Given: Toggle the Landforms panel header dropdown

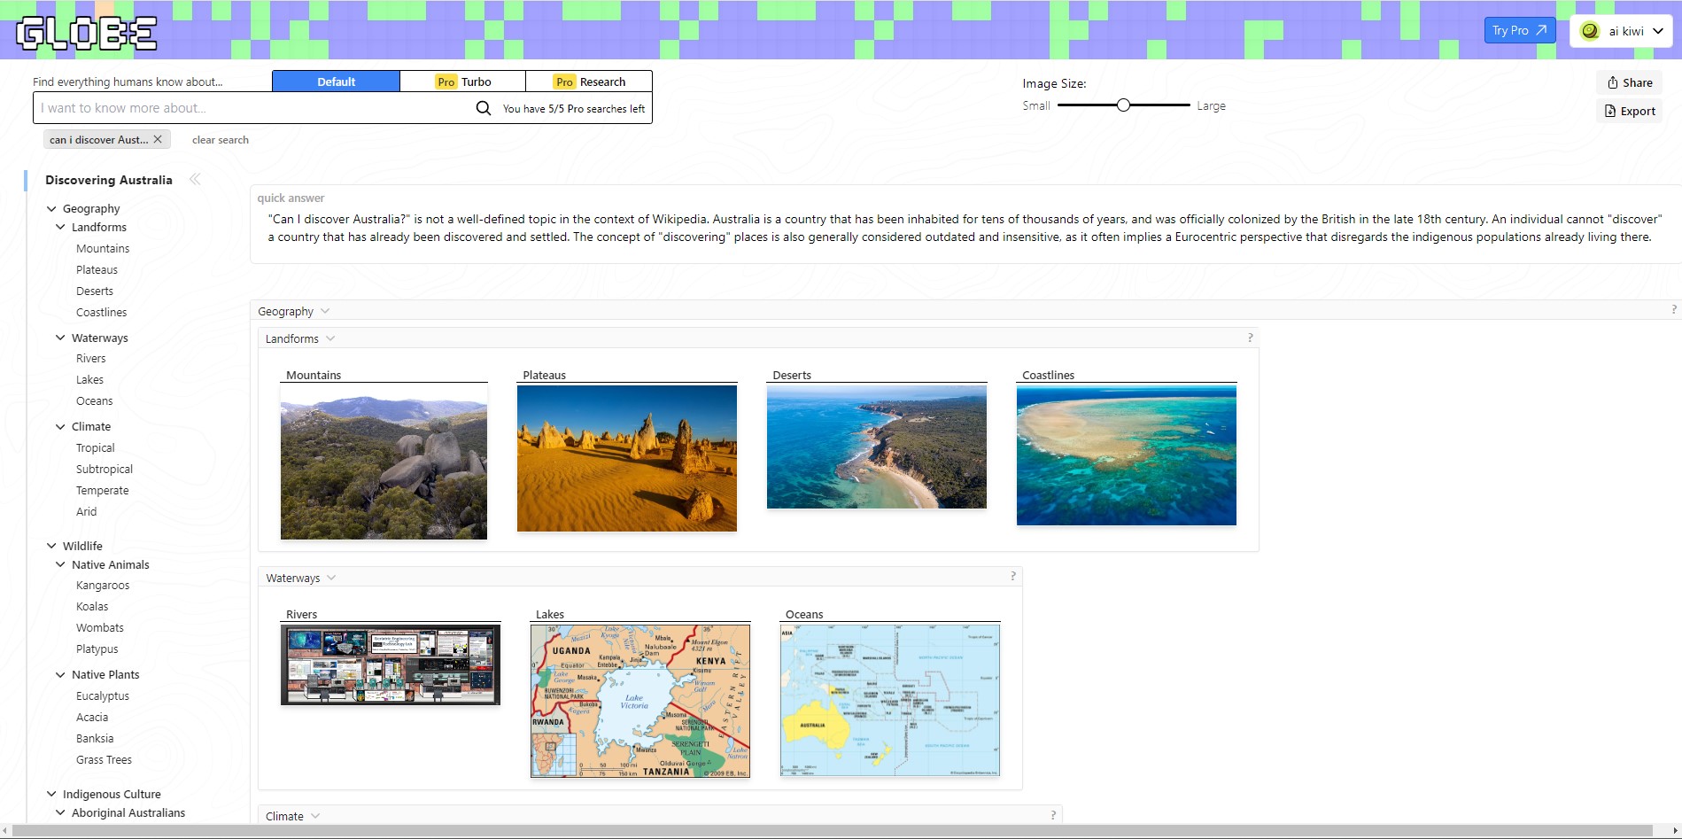Looking at the screenshot, I should [330, 338].
